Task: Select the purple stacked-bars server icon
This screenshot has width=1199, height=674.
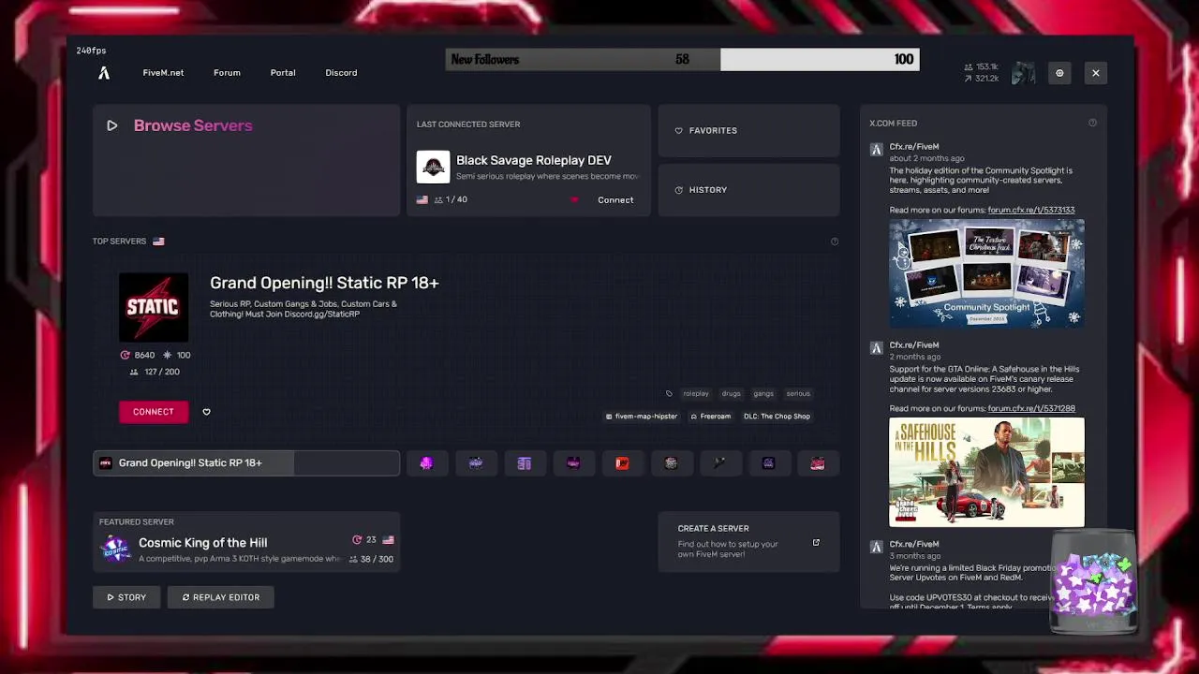Action: coord(524,463)
